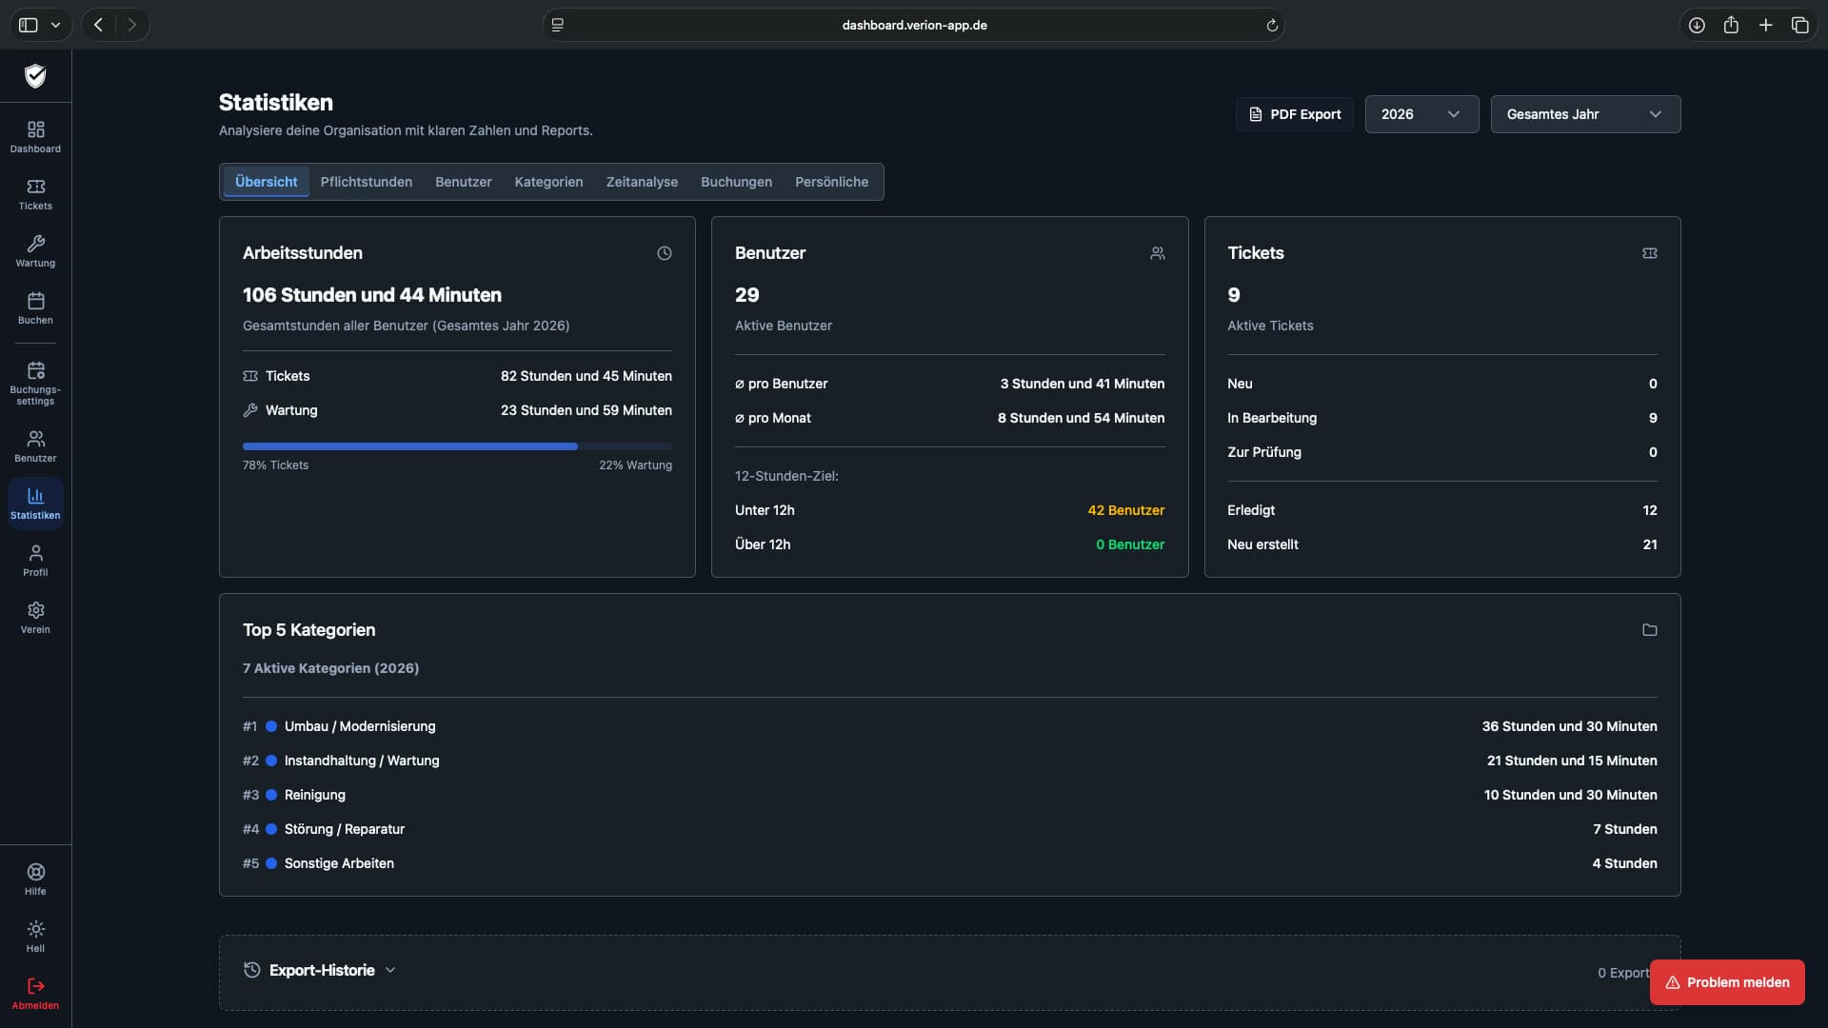Image resolution: width=1828 pixels, height=1028 pixels.
Task: Click the PDF Export button
Action: click(x=1294, y=114)
